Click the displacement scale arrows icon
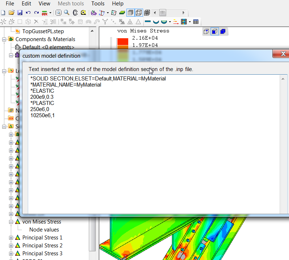Image resolution: width=289 pixels, height=260 pixels. 176,22
